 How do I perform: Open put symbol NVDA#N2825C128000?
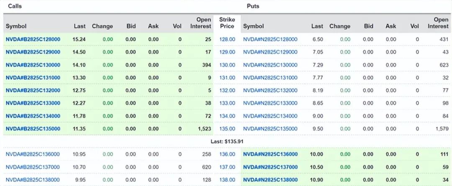270,39
